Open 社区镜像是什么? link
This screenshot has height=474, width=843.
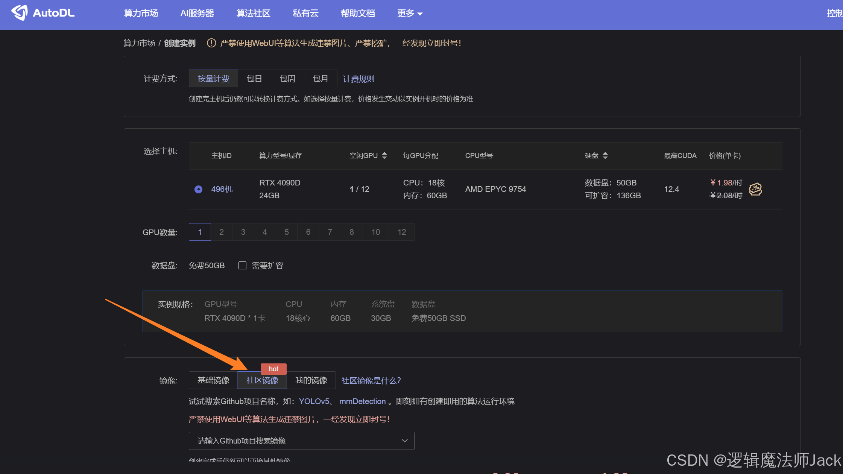click(371, 381)
